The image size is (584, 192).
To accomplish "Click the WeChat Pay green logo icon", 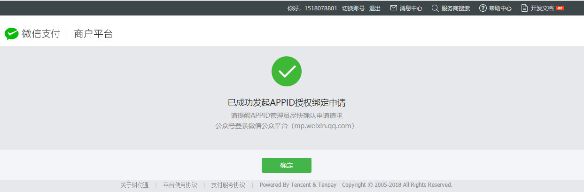I will coord(12,34).
